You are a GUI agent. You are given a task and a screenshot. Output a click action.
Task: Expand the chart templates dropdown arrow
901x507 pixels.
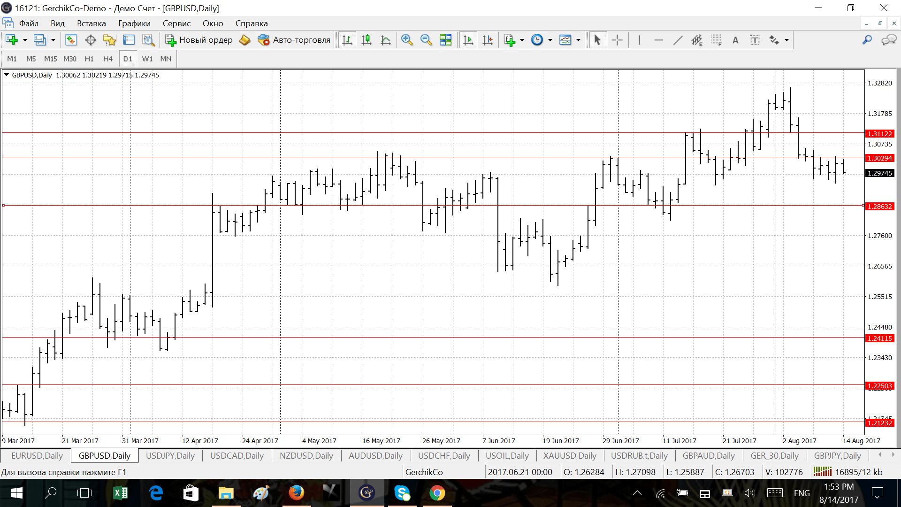click(578, 40)
